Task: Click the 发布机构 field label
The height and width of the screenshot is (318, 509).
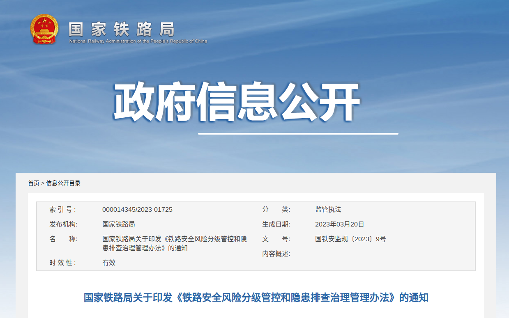Action: pos(63,224)
